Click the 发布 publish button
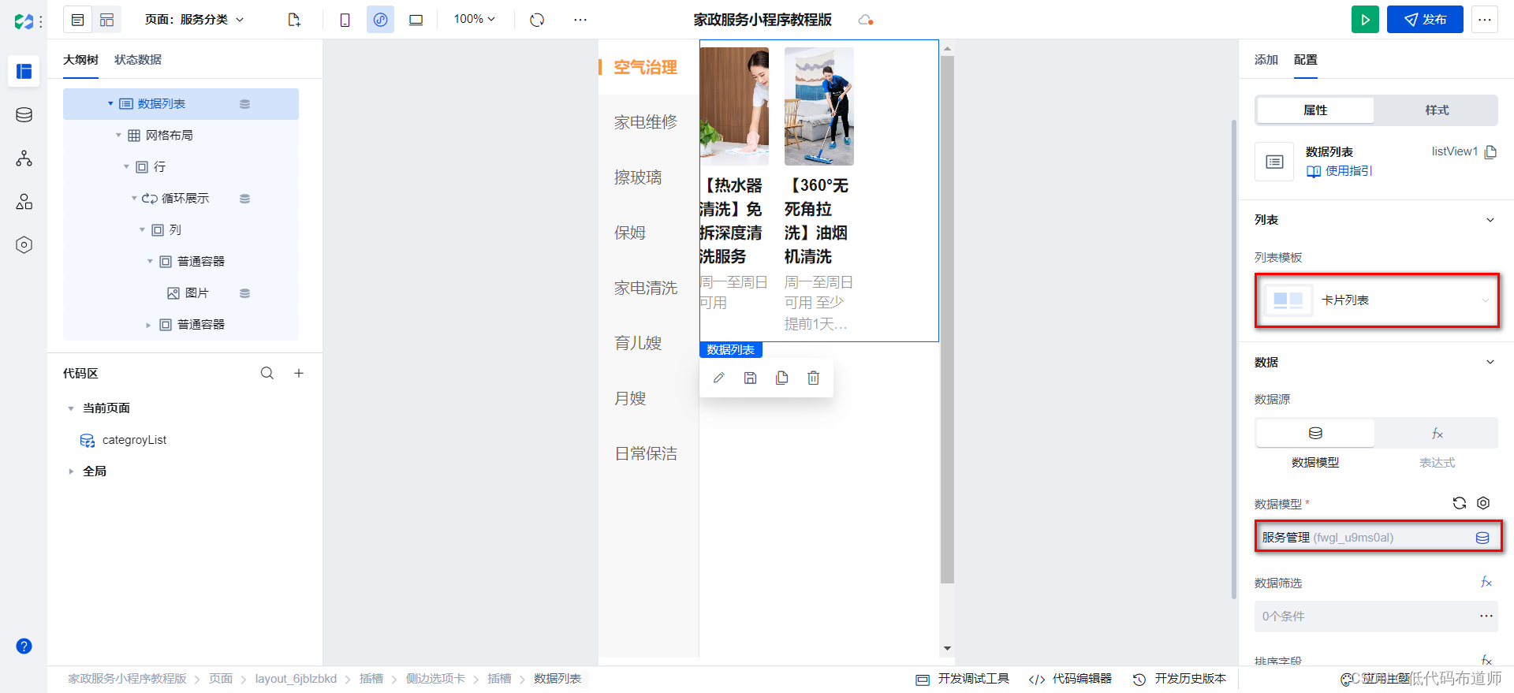1514x693 pixels. click(x=1425, y=20)
